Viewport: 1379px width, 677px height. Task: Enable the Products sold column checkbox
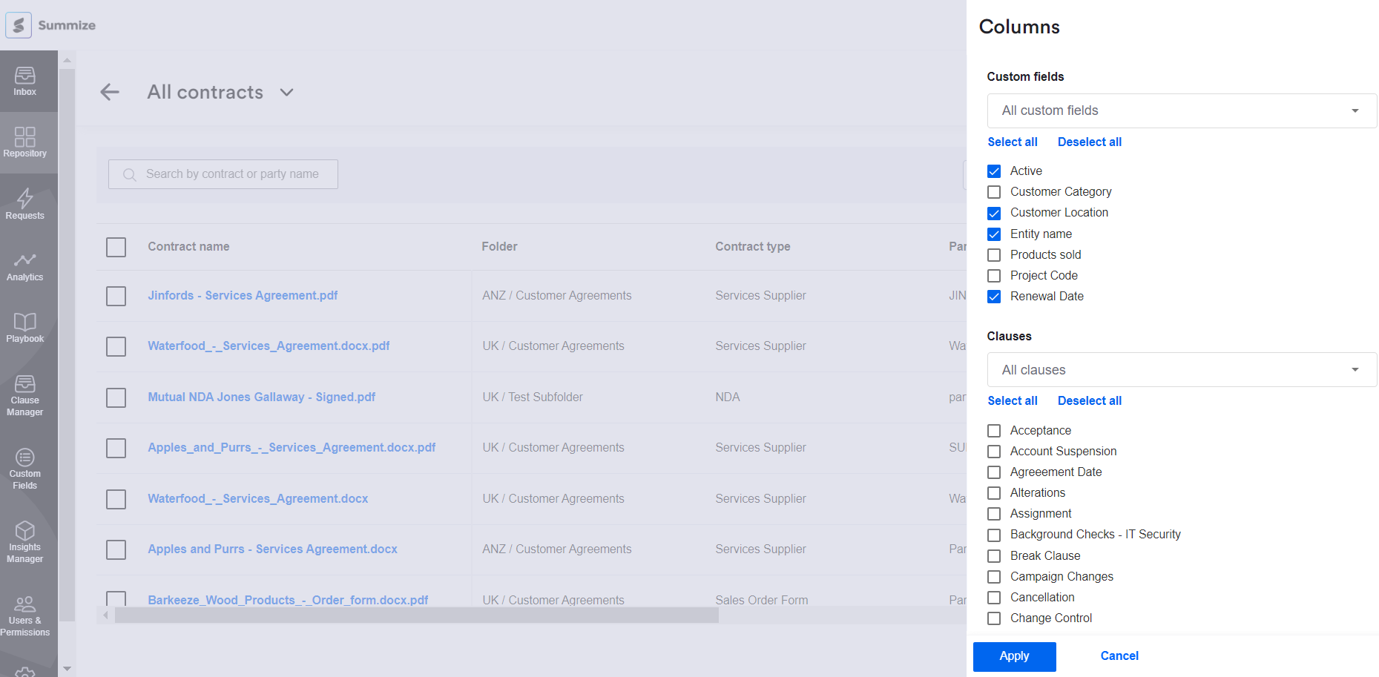click(994, 254)
